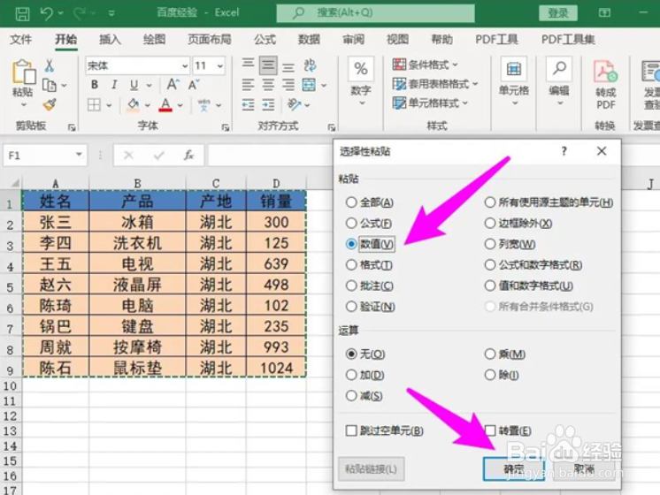
Task: Expand the 粘贴 button dropdown arrow
Action: pos(24,104)
